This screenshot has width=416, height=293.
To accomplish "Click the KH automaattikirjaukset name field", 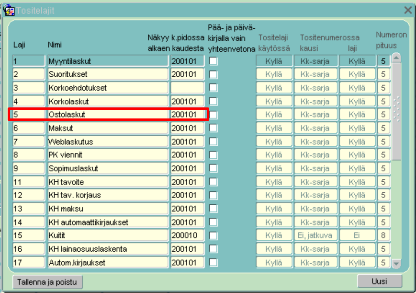I will click(108, 223).
